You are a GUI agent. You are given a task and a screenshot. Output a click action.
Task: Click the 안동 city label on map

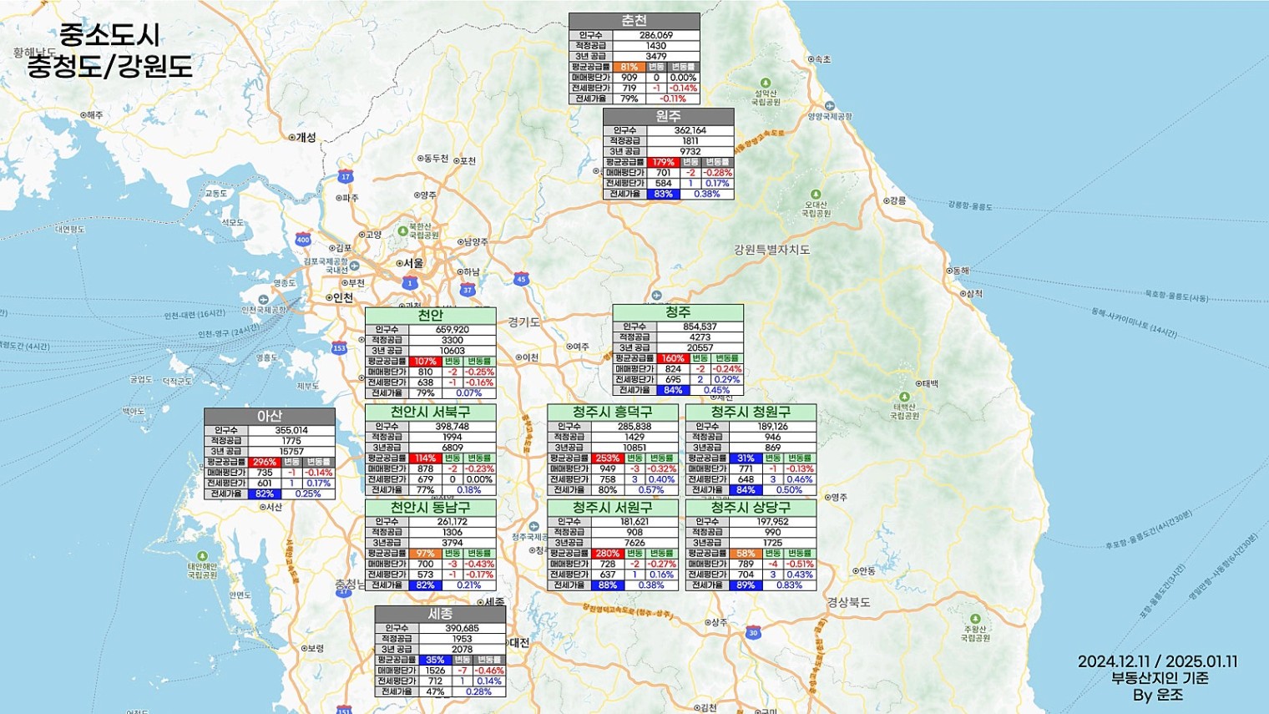point(867,571)
